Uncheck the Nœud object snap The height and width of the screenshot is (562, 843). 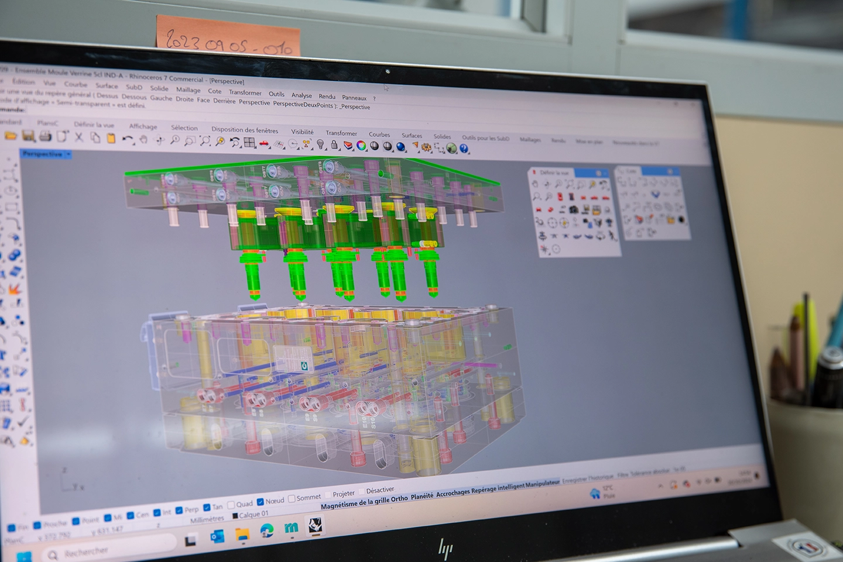click(x=261, y=502)
